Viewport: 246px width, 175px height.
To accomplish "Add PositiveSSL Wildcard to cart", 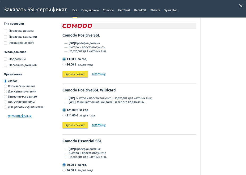I will click(99, 125).
